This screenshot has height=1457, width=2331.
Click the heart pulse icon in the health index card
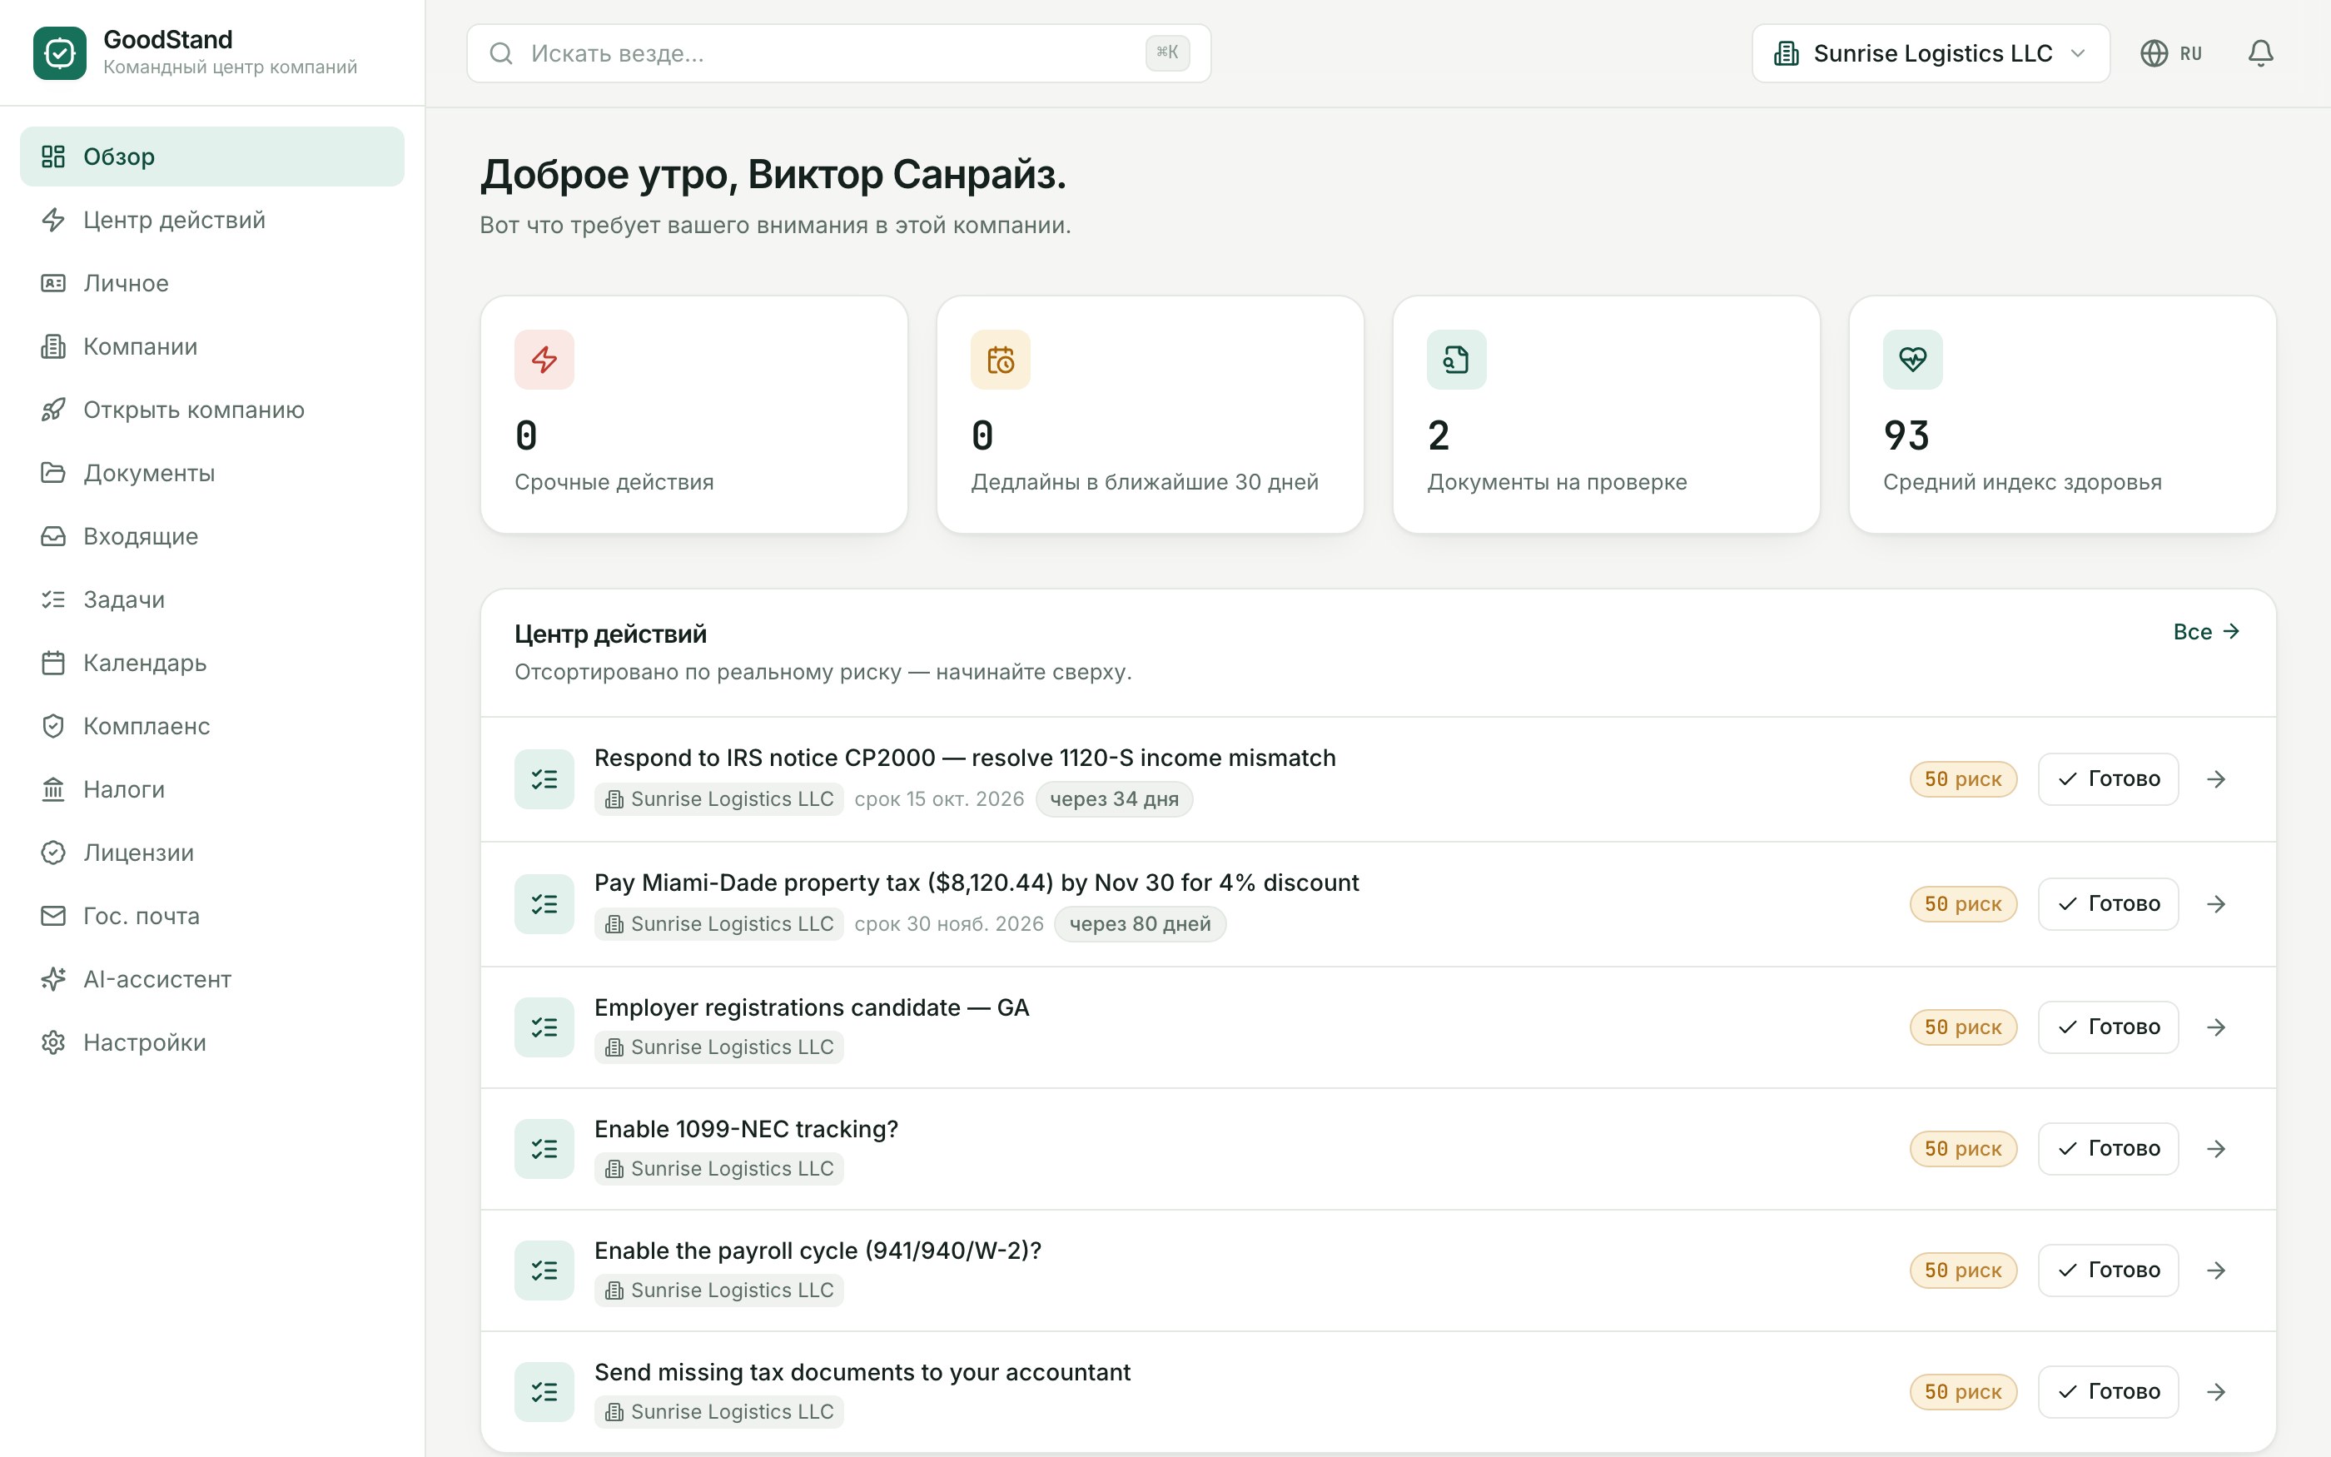pyautogui.click(x=1912, y=360)
